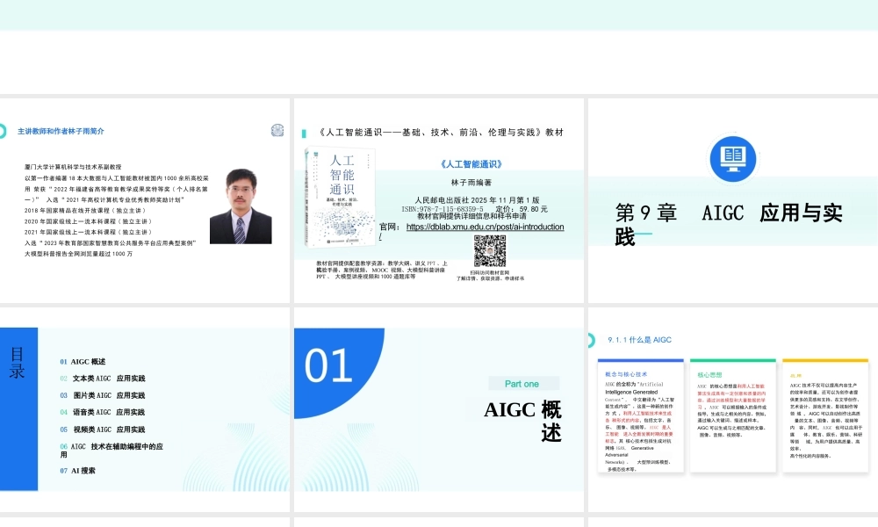This screenshot has height=527, width=878.
Task: Select the 第9章 AIGC应用与实践 title slide
Action: [x=733, y=200]
